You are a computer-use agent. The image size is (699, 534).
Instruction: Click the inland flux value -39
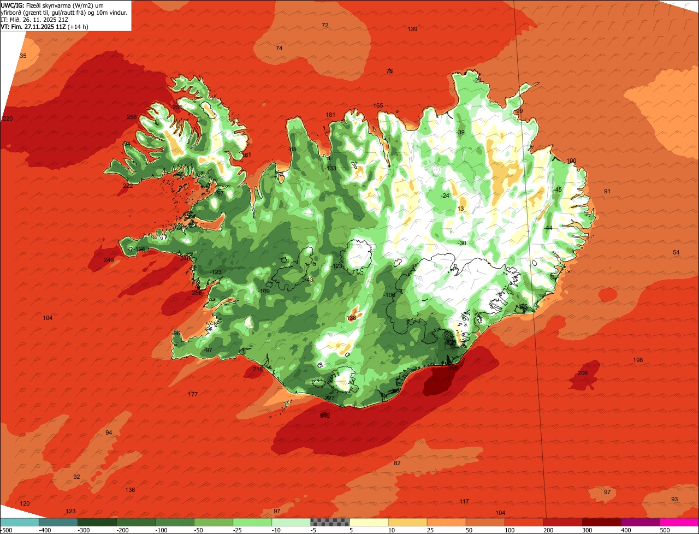pos(460,132)
